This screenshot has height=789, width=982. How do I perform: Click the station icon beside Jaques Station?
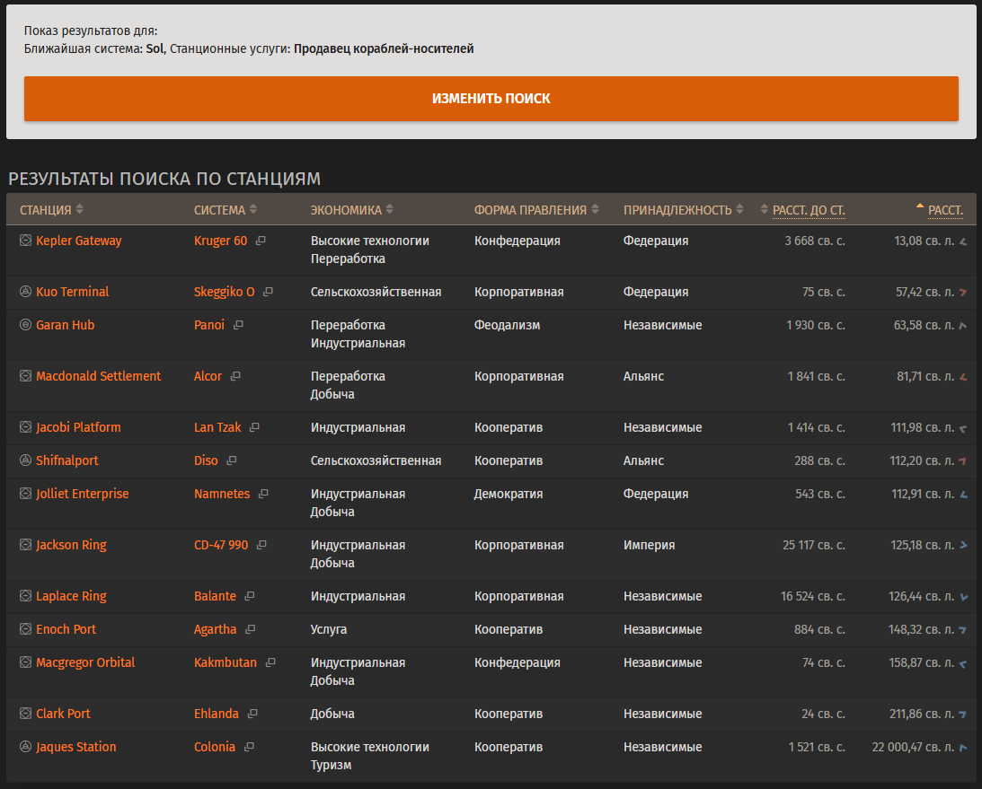pyautogui.click(x=25, y=747)
